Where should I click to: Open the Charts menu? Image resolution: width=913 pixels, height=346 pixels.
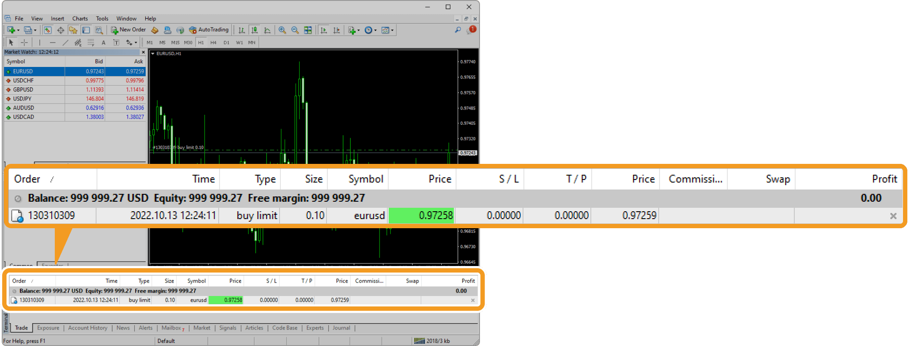80,19
